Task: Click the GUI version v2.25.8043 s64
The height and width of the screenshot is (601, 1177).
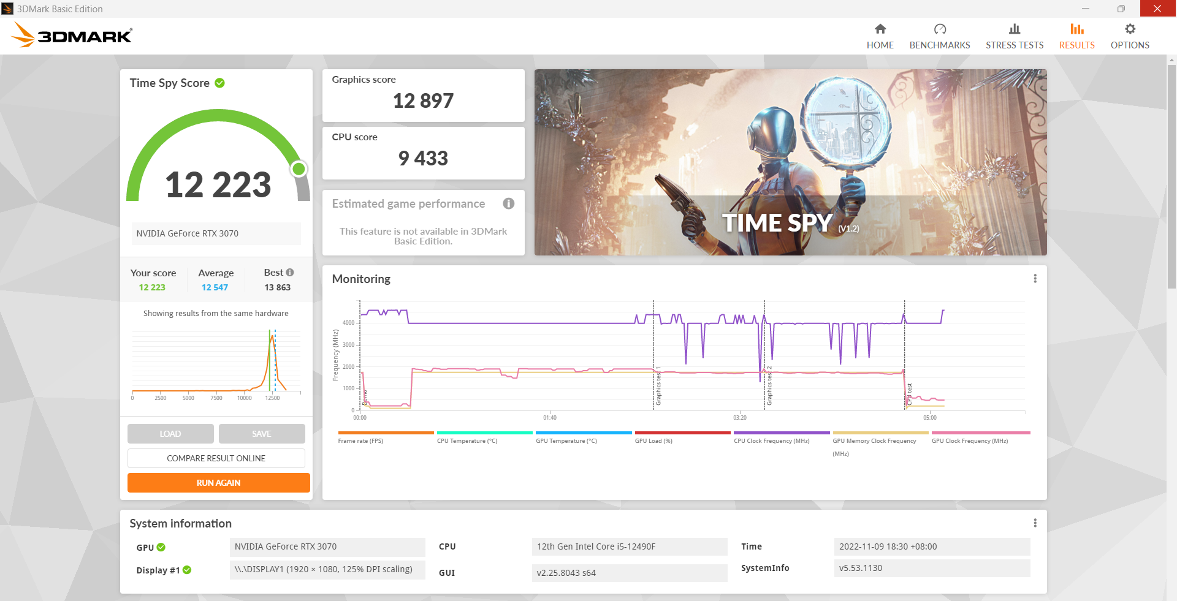Action: tap(630, 573)
